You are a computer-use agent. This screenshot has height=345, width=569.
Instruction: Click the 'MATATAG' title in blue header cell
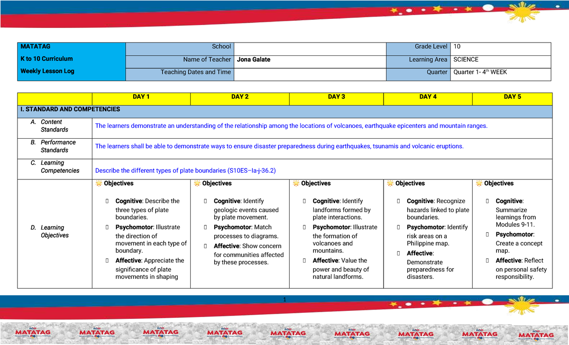[x=35, y=46]
